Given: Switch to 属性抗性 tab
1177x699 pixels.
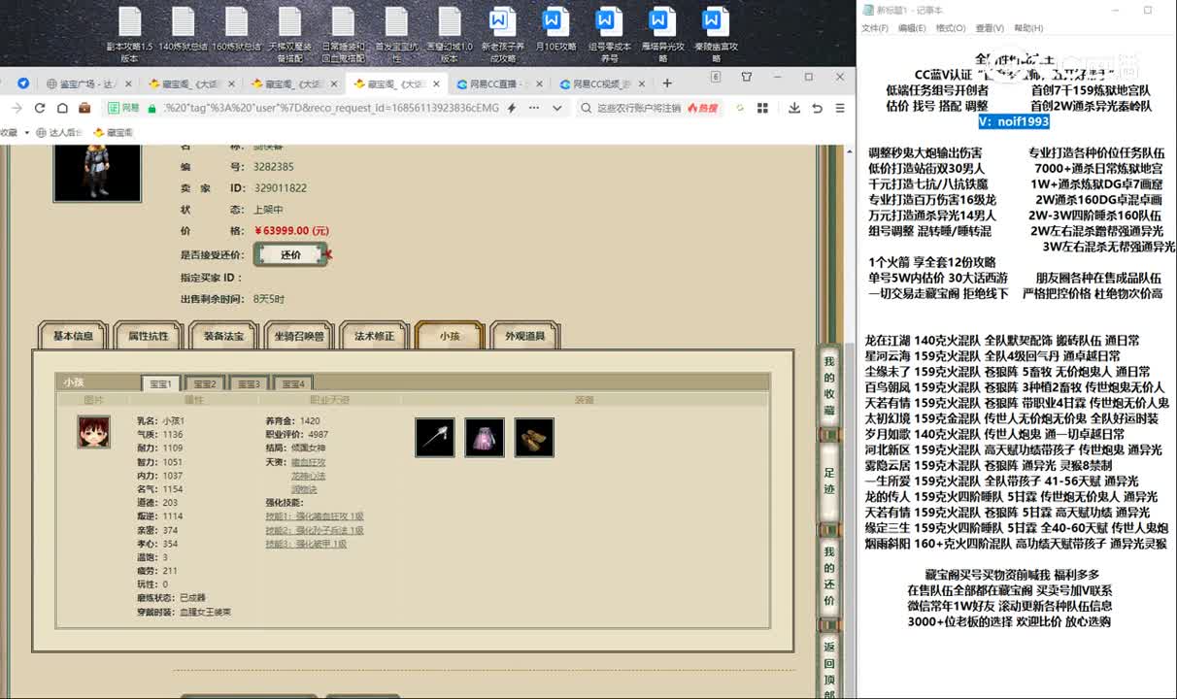Looking at the screenshot, I should (x=149, y=336).
